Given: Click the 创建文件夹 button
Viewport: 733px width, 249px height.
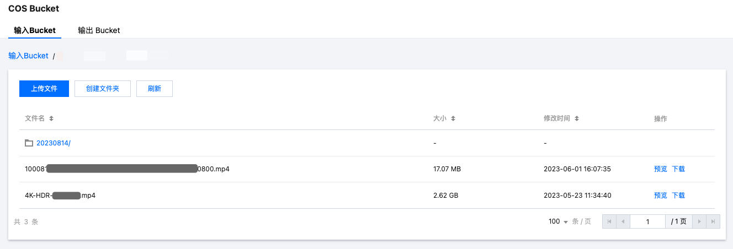Looking at the screenshot, I should pyautogui.click(x=103, y=89).
